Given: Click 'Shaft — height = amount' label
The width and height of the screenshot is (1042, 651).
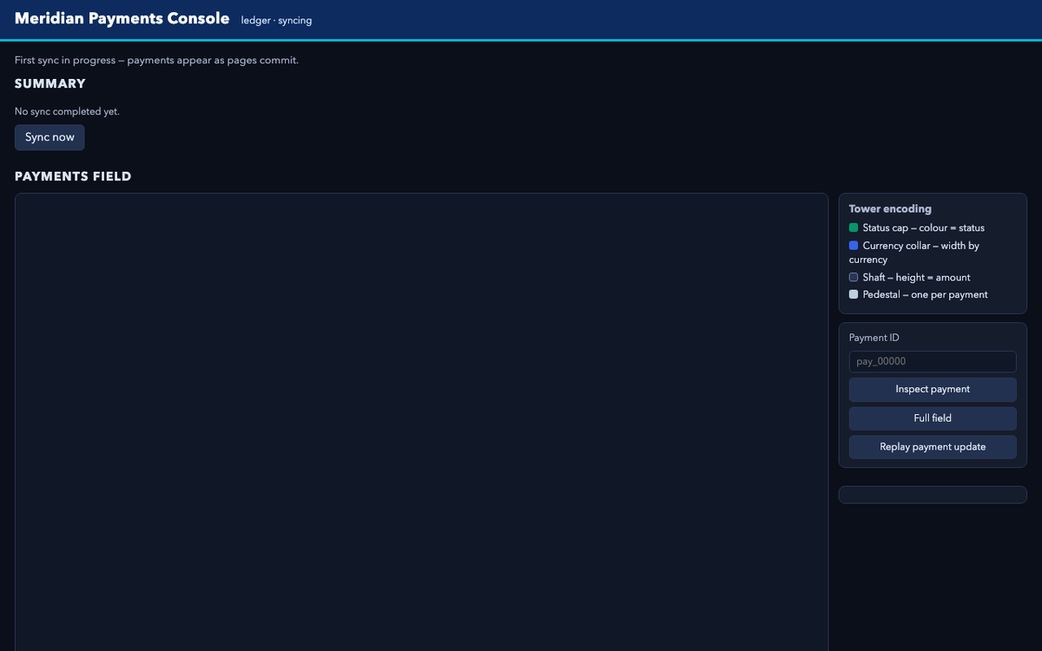Looking at the screenshot, I should [917, 277].
